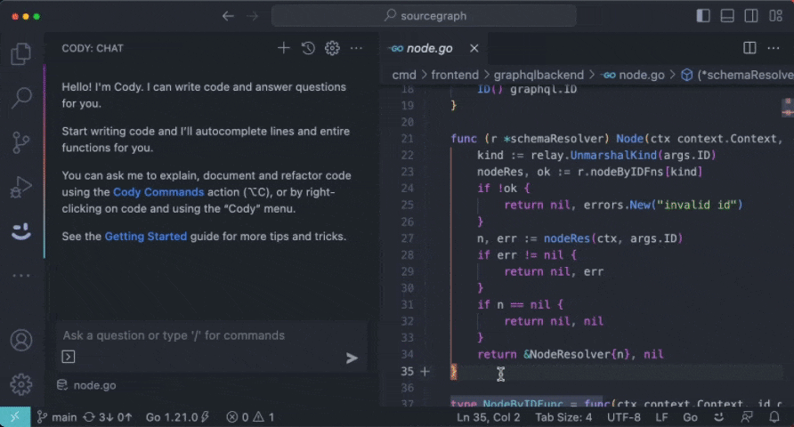Focus the Ask a question input field
This screenshot has height=427, width=794.
click(x=212, y=335)
